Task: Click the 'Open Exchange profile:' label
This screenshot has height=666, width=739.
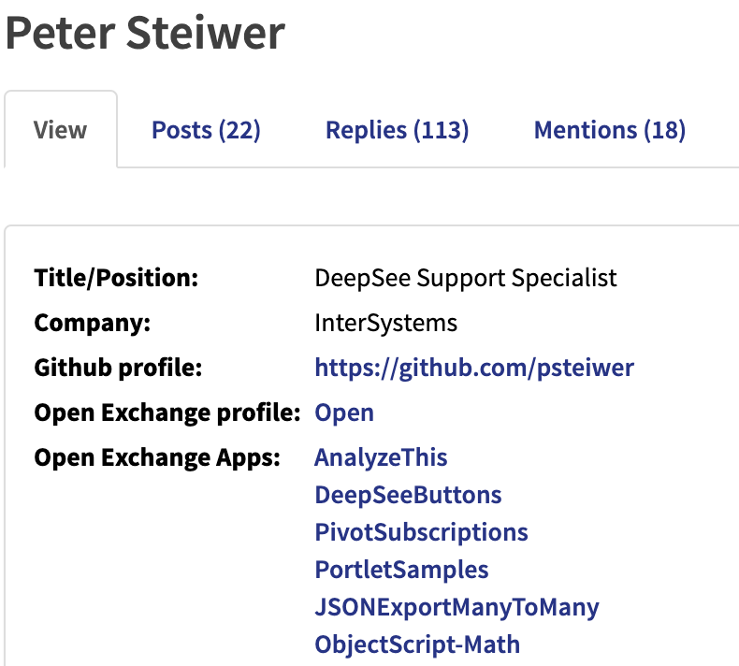Action: coord(167,413)
